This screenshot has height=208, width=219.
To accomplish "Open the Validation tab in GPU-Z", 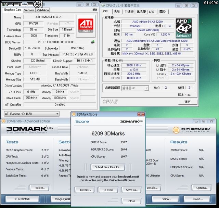I will [43, 10].
